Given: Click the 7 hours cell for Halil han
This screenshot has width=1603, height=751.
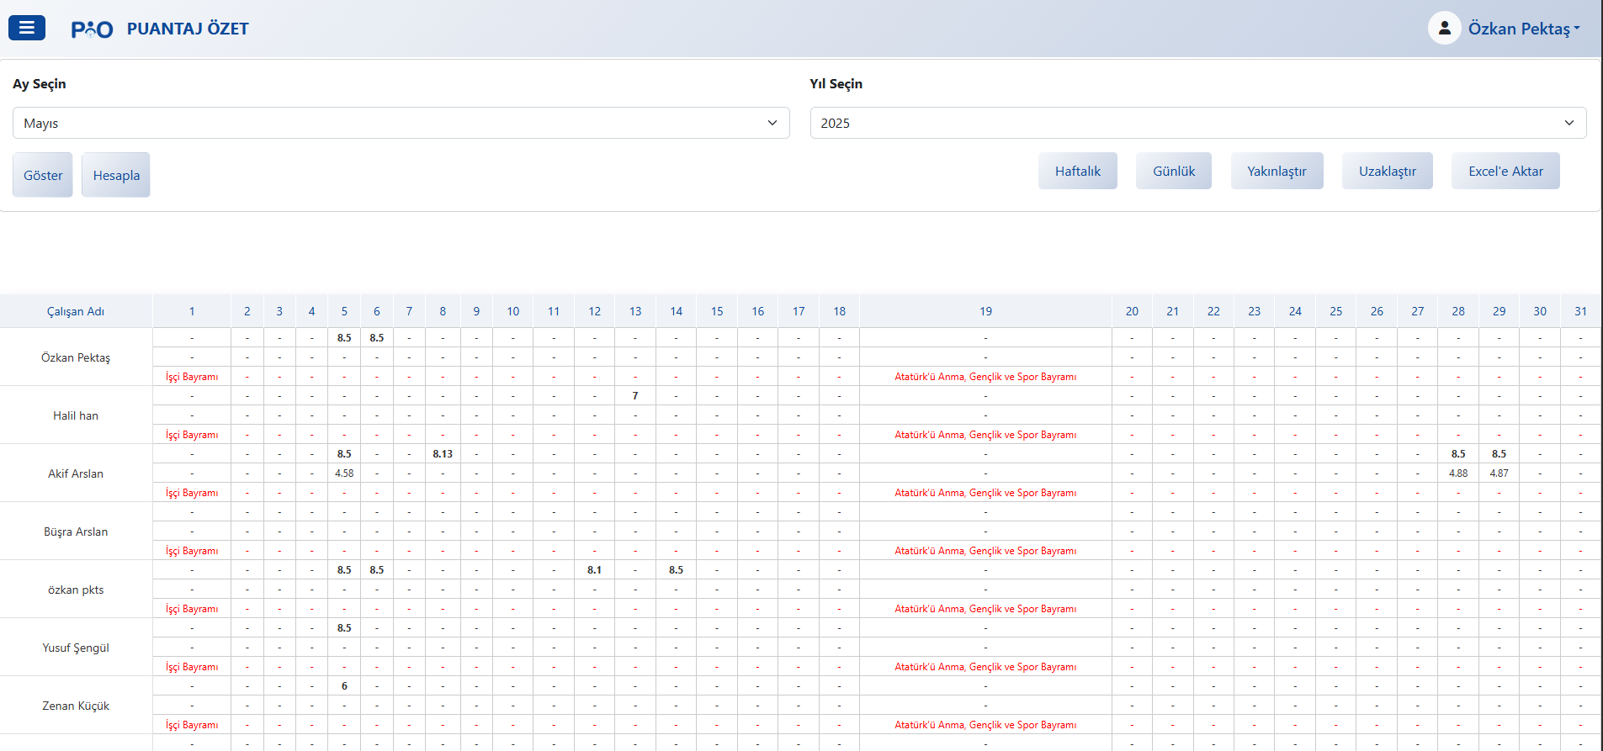Looking at the screenshot, I should coord(635,396).
